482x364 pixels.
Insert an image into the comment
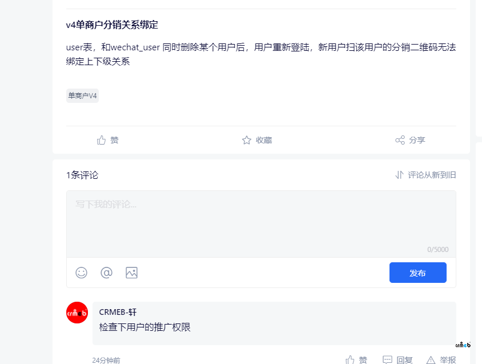click(x=131, y=273)
